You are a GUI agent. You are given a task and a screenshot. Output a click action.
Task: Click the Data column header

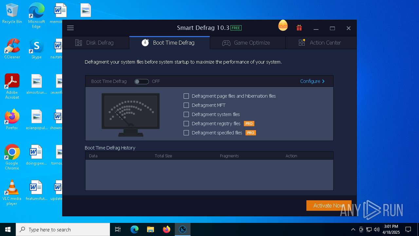point(93,156)
